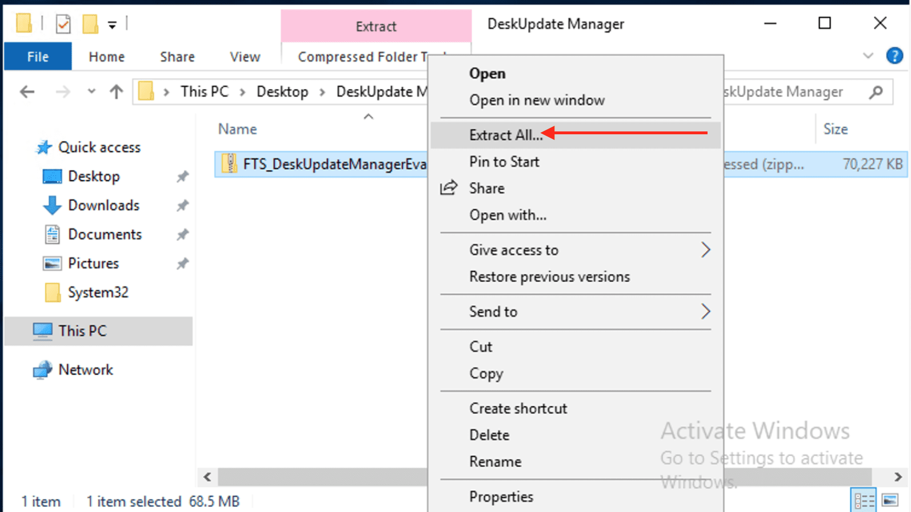Image resolution: width=911 pixels, height=512 pixels.
Task: Go up one folder level arrow
Action: click(x=117, y=91)
